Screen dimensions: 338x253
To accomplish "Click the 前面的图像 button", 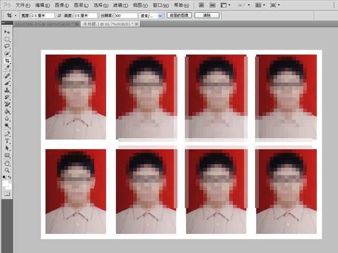I will tap(179, 15).
